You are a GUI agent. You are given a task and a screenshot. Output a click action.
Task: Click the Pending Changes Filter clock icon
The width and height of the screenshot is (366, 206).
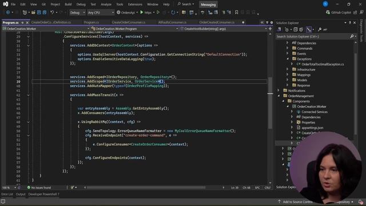[287, 29]
